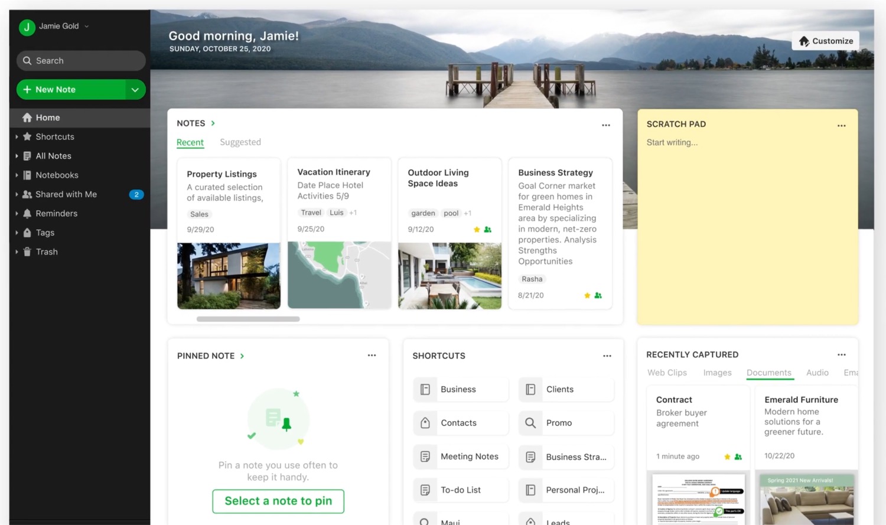Switch to the Suggested notes tab
886x525 pixels.
pyautogui.click(x=240, y=142)
